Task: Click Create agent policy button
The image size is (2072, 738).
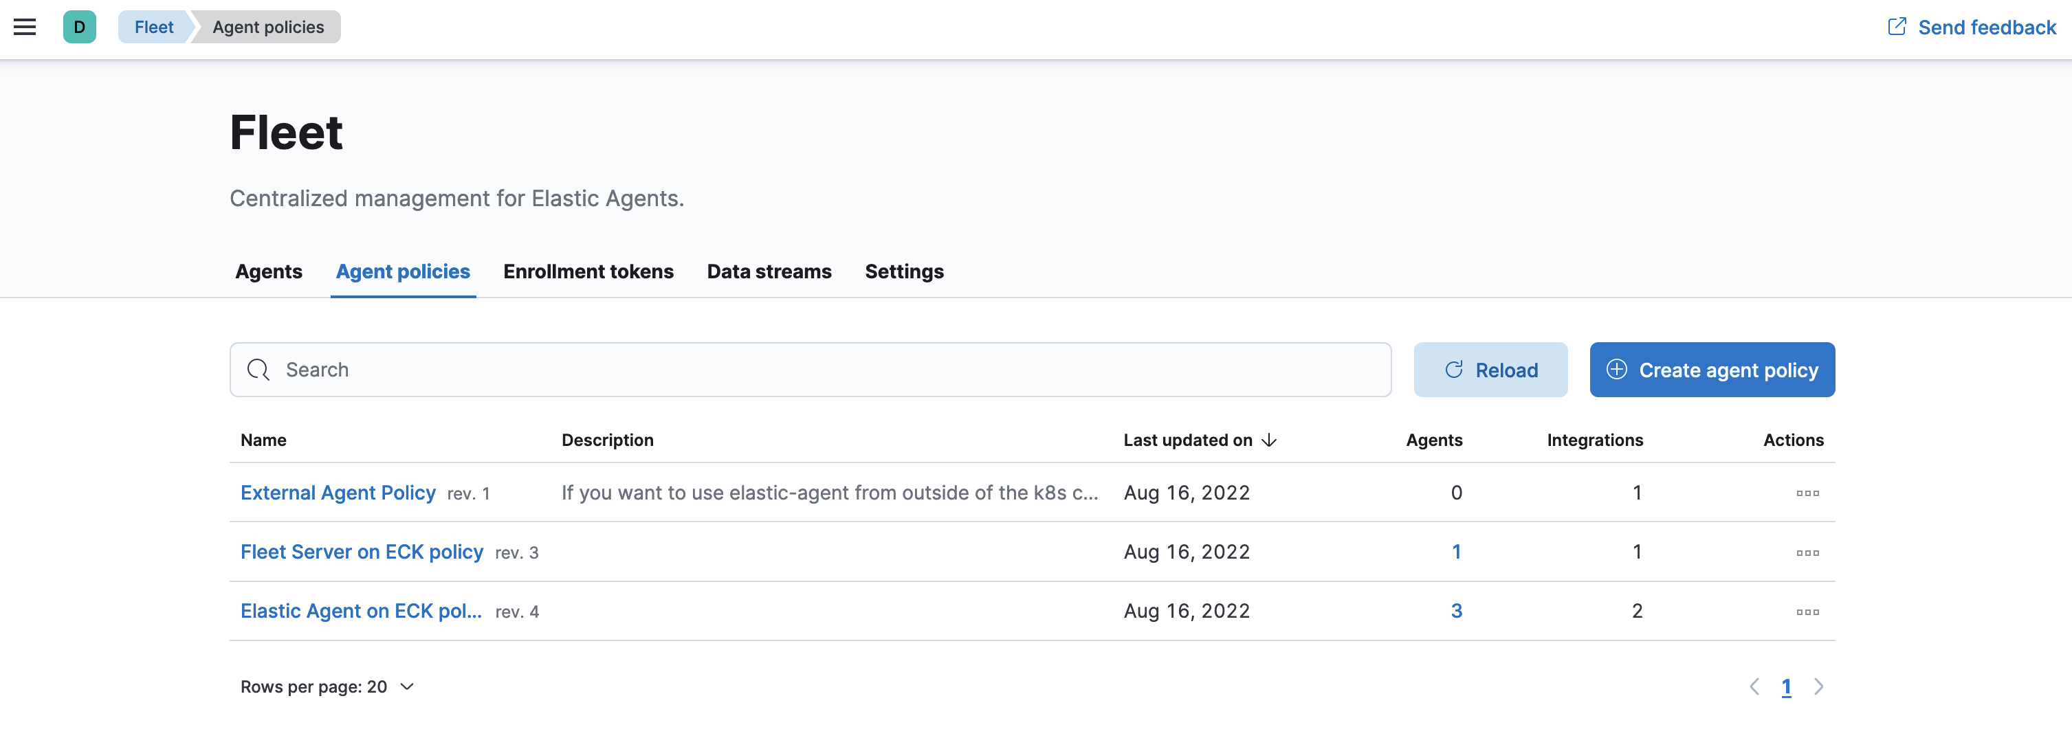Action: tap(1712, 370)
